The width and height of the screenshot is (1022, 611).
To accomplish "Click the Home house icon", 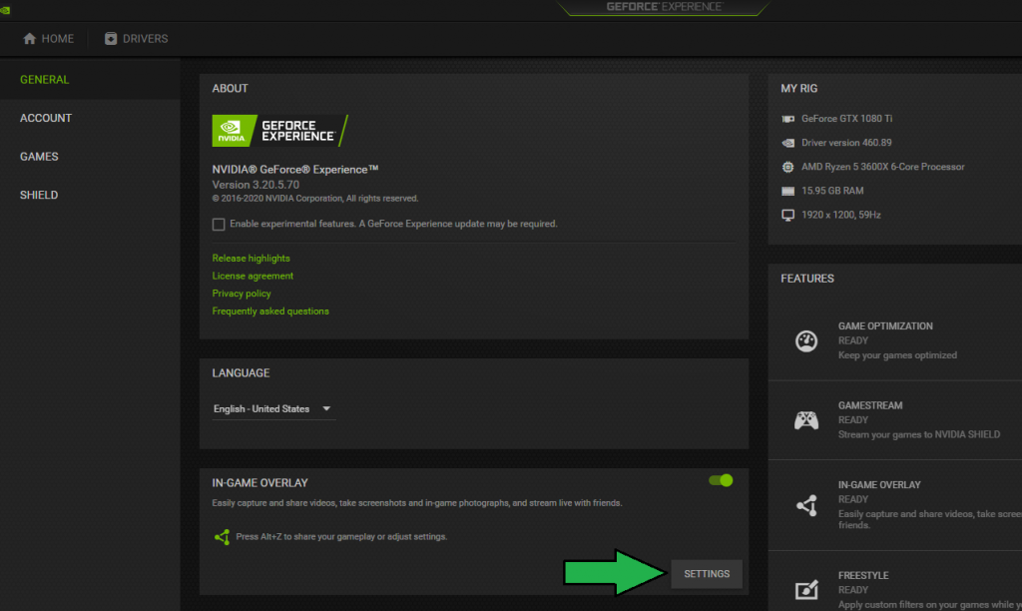I will (29, 39).
